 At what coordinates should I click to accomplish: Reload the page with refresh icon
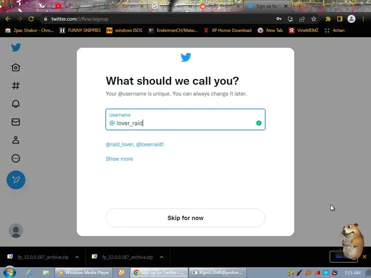tap(31, 19)
